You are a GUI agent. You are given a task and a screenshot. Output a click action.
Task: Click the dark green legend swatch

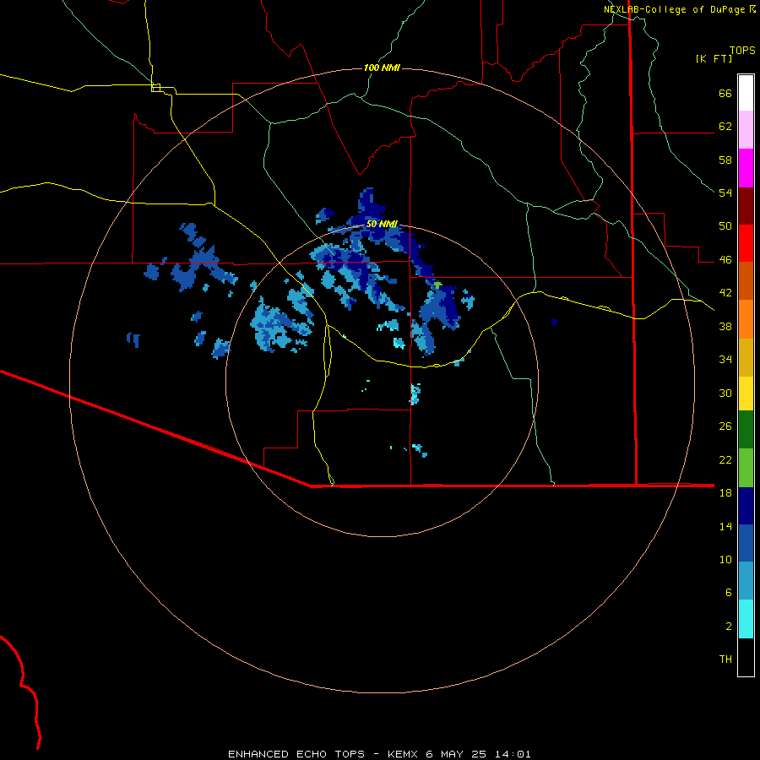pyautogui.click(x=746, y=430)
